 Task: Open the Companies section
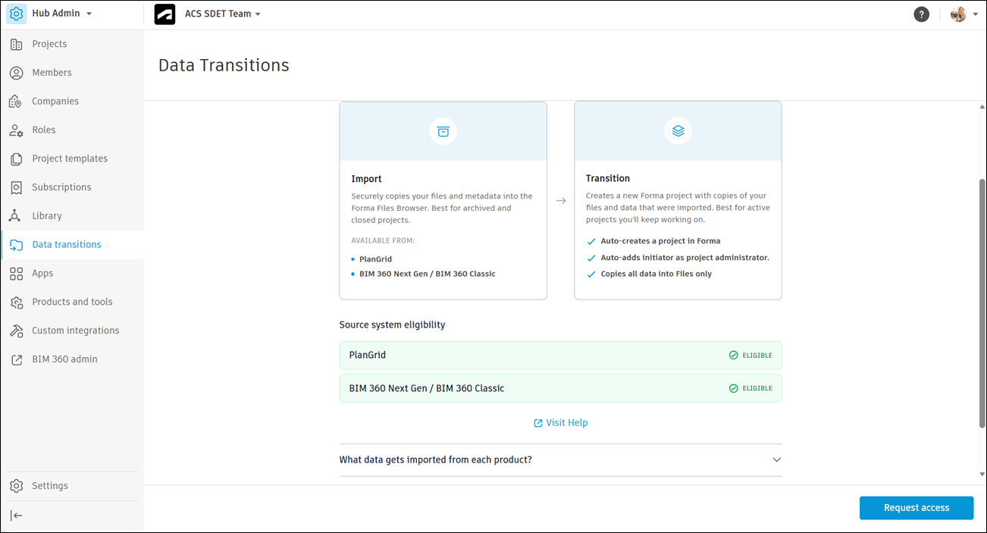(55, 102)
